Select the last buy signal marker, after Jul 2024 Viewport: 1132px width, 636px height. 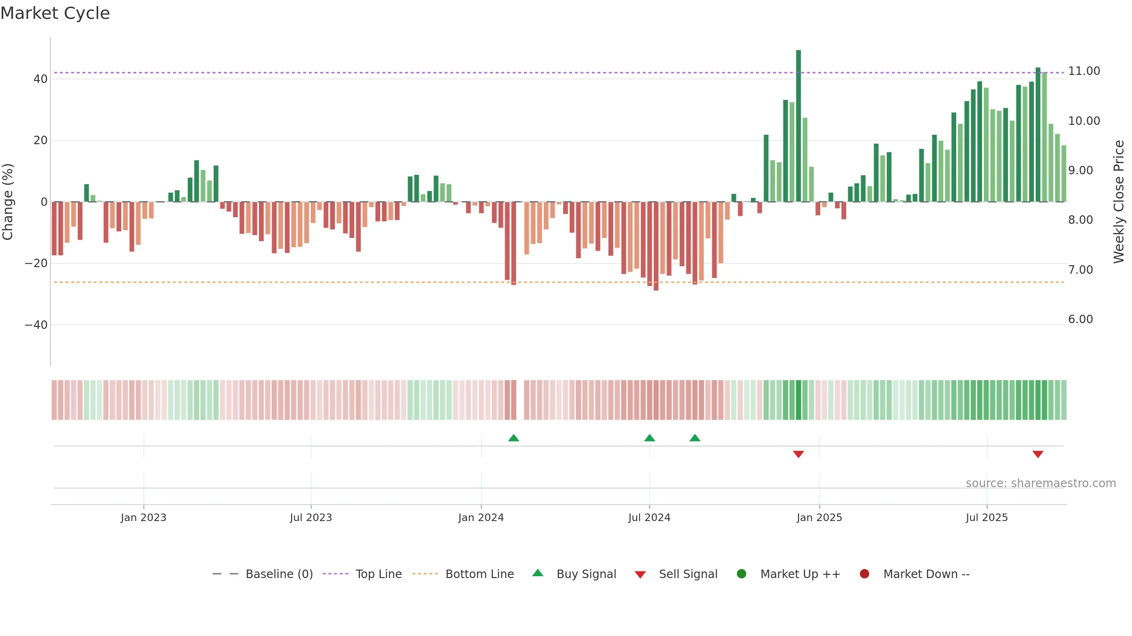tap(695, 438)
